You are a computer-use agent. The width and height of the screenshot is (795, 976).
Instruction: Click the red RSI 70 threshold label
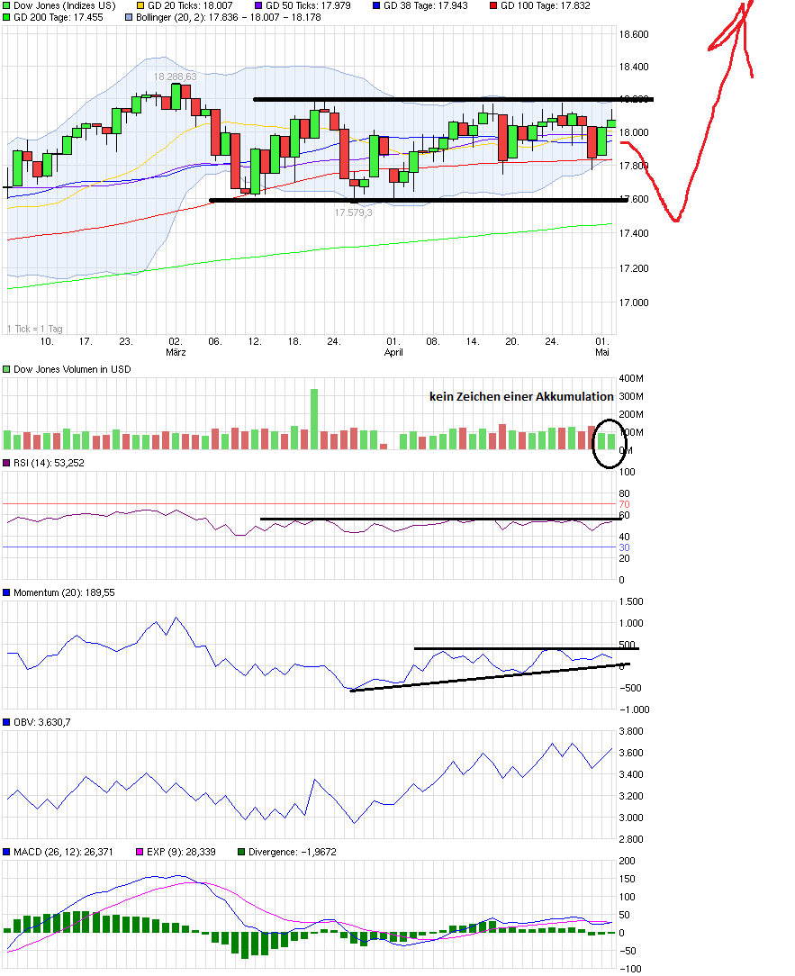click(625, 504)
